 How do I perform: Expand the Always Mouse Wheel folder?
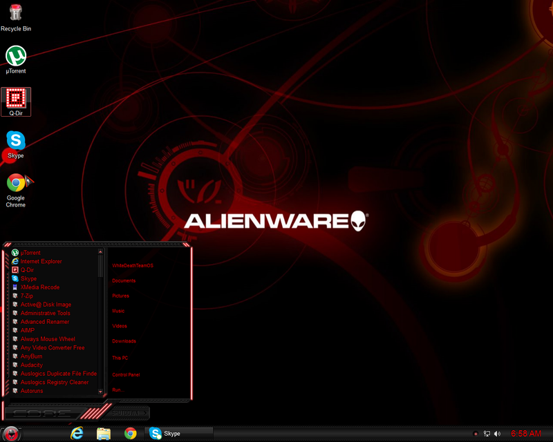pyautogui.click(x=44, y=339)
